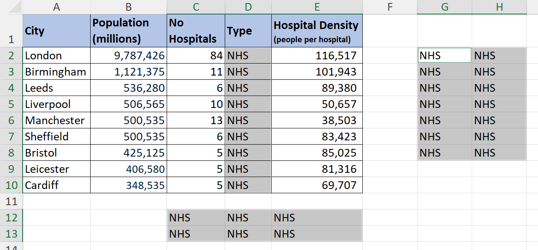The image size is (538, 250).
Task: Select row header 13
Action: pyautogui.click(x=12, y=234)
